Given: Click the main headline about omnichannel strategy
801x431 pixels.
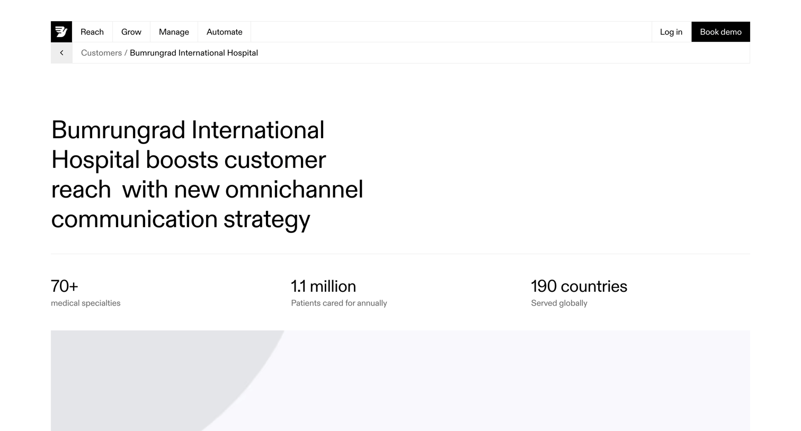Looking at the screenshot, I should 207,174.
